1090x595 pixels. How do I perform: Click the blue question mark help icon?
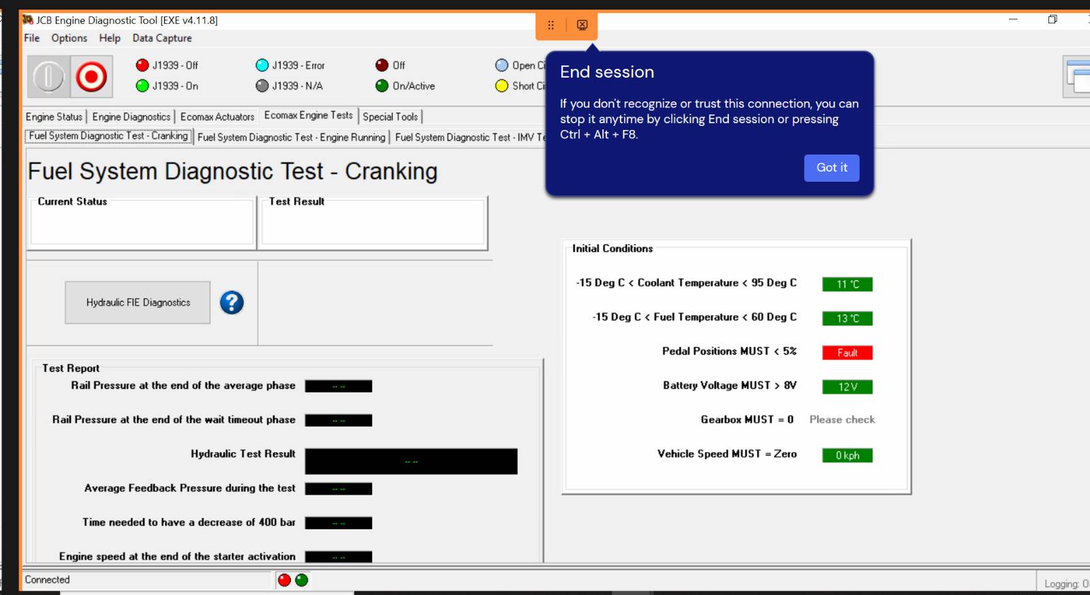pos(232,302)
